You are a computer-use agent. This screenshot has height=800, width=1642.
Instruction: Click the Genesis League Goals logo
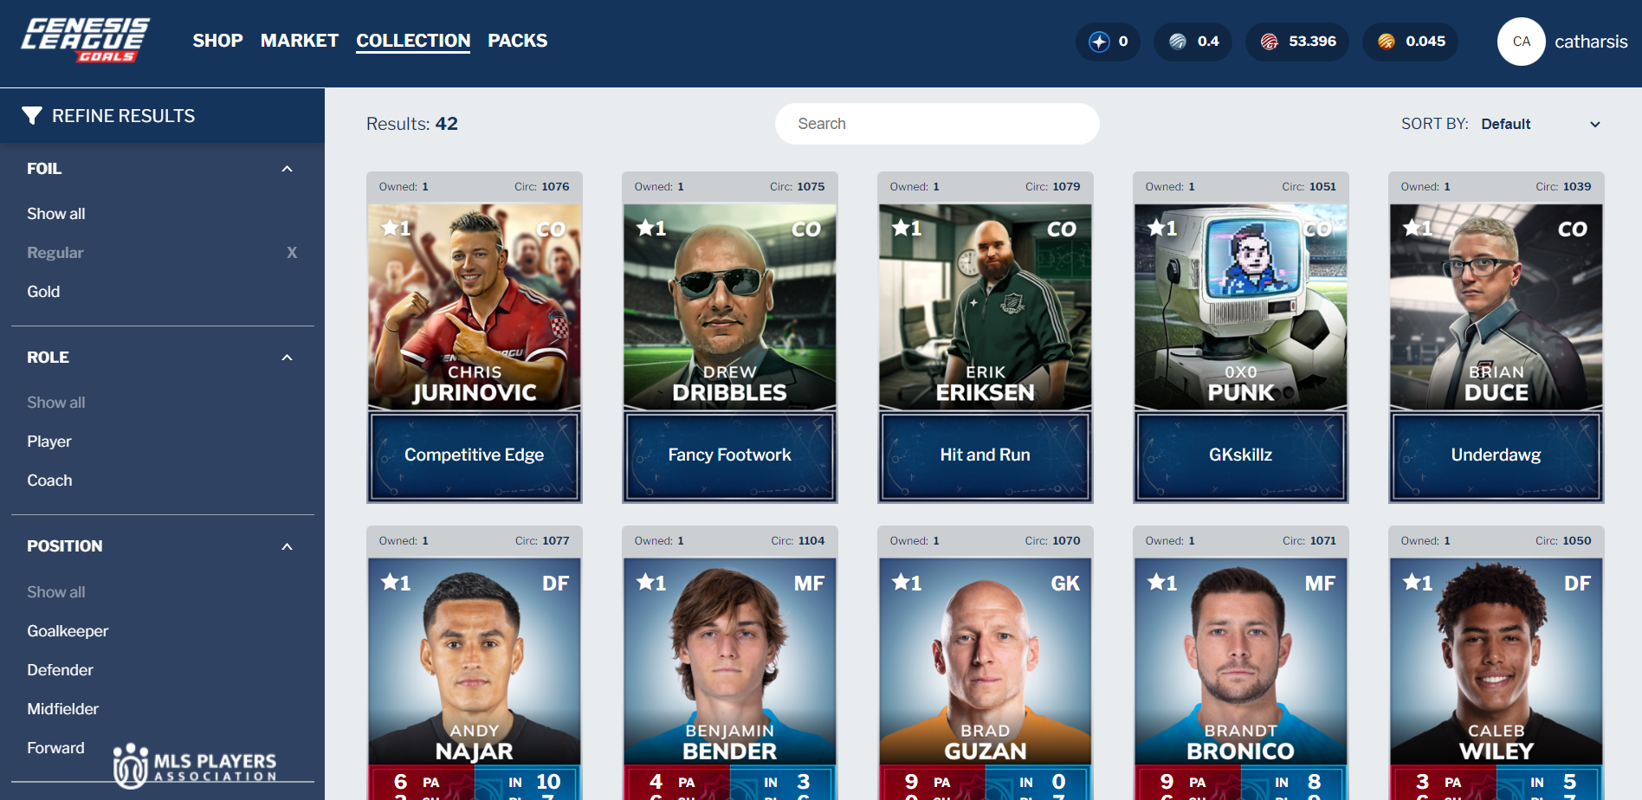click(85, 40)
